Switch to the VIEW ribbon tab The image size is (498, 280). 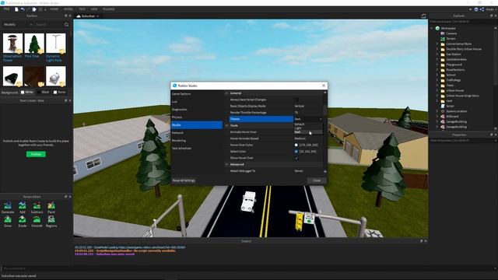[x=94, y=9]
